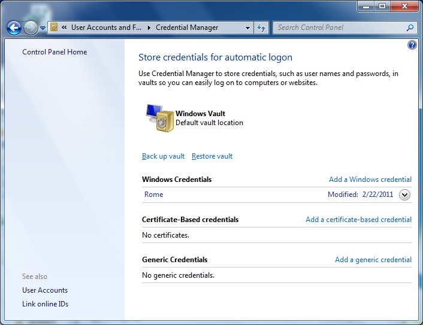This screenshot has width=423, height=325.
Task: Add a certificate-based credential
Action: point(358,220)
